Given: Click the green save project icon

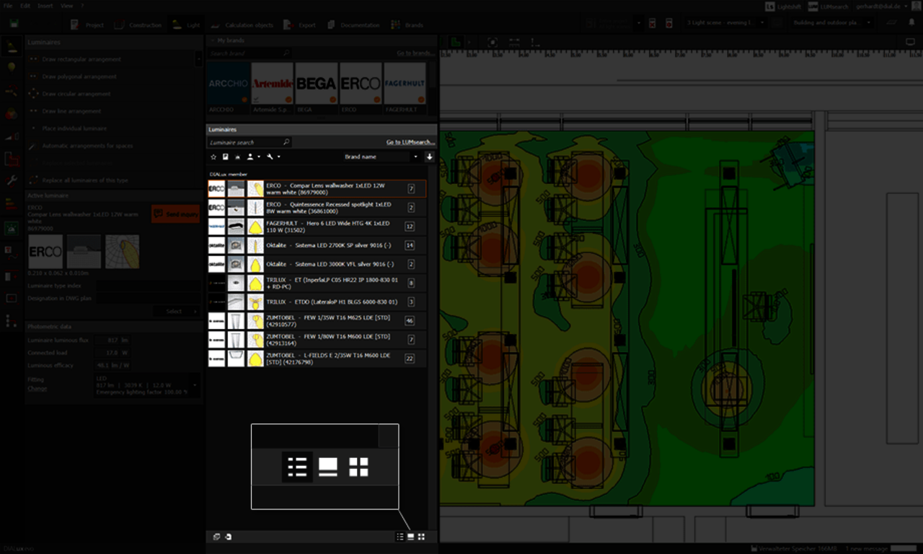Looking at the screenshot, I should 14,24.
